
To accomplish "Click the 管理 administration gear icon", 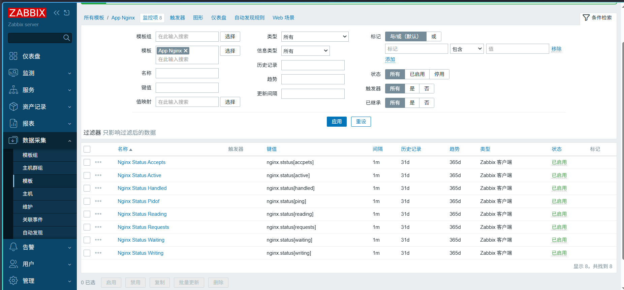I will click(x=13, y=281).
